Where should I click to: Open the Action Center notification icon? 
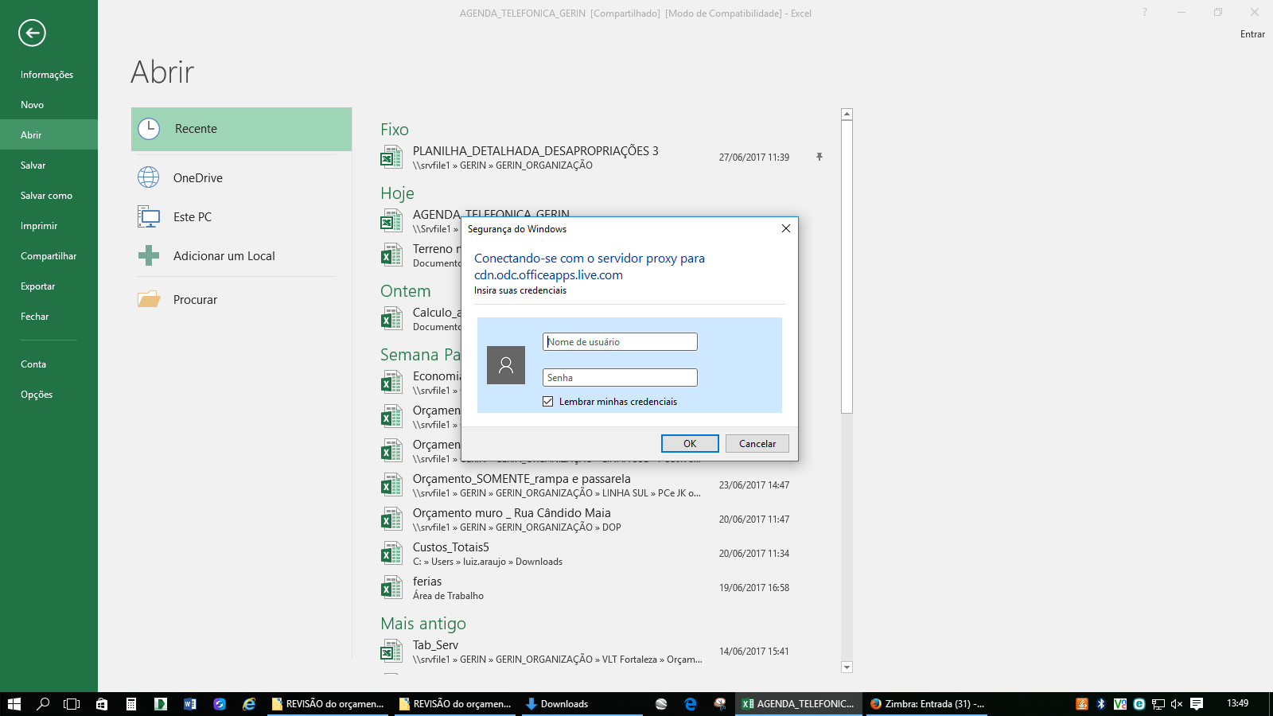(x=1197, y=704)
